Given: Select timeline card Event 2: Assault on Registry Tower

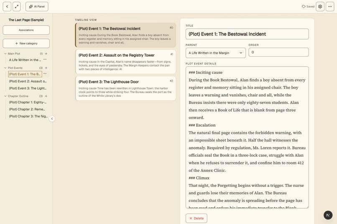Looking at the screenshot, I should tap(125, 62).
